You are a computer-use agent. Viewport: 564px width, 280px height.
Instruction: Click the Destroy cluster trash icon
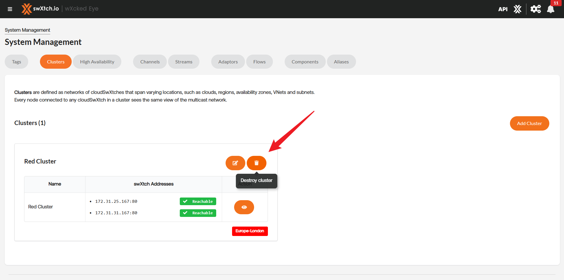tap(256, 163)
